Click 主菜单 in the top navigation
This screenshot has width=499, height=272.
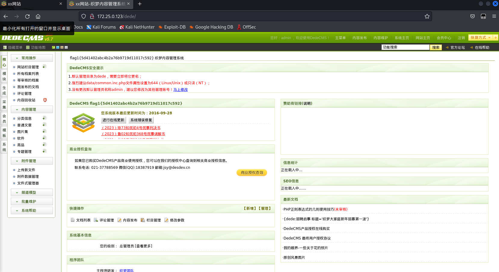(x=340, y=38)
